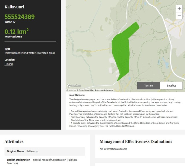Click the Map Disclaimer heading
The image size is (185, 166).
[x=77, y=95]
